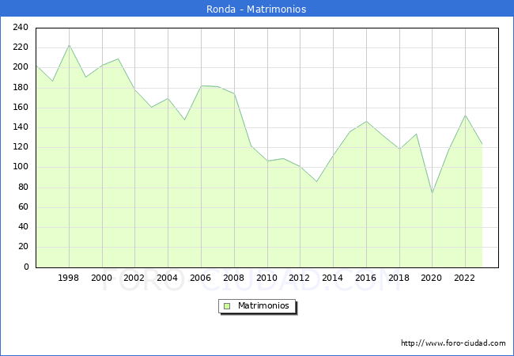
Task: Click the 100 y-axis value
Action: pyautogui.click(x=21, y=167)
